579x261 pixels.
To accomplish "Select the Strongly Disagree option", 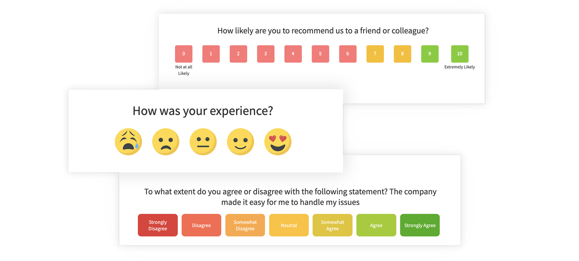I will coord(157,225).
